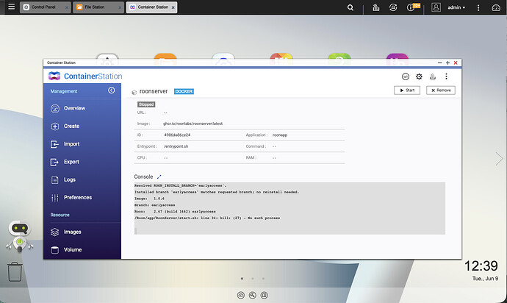Open Container Station more options menu
507x303 pixels.
[x=446, y=76]
